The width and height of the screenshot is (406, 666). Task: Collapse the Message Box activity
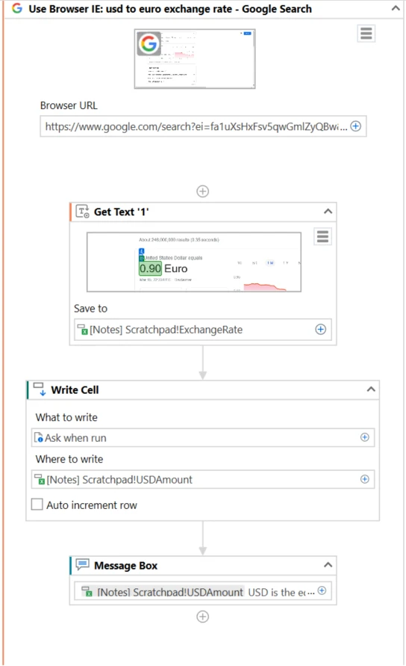coord(328,565)
